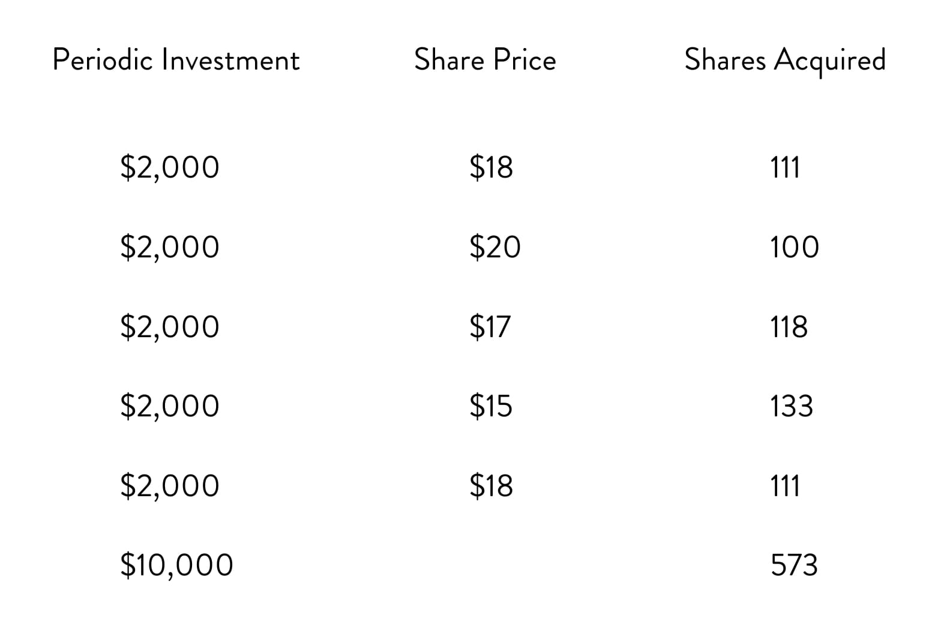Select the first $2,000 investment cell
Viewport: 938px width, 642px height.
[x=170, y=167]
